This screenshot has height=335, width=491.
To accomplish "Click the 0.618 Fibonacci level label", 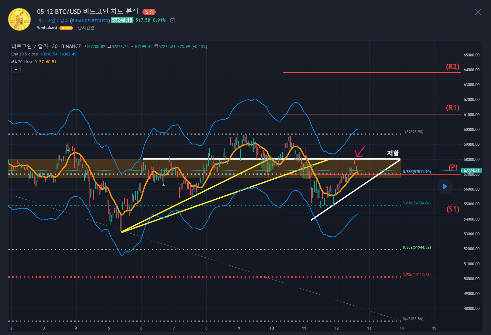I will [x=417, y=203].
